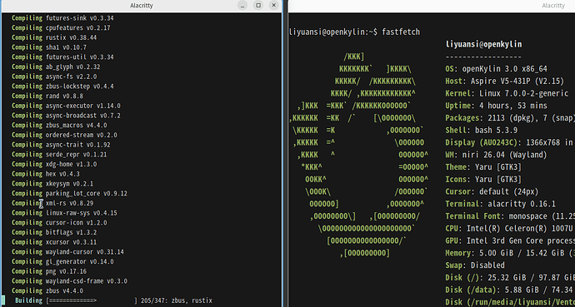This screenshot has width=575, height=307.
Task: Click the Icons: Yaru [GTK3] line
Action: 483,180
